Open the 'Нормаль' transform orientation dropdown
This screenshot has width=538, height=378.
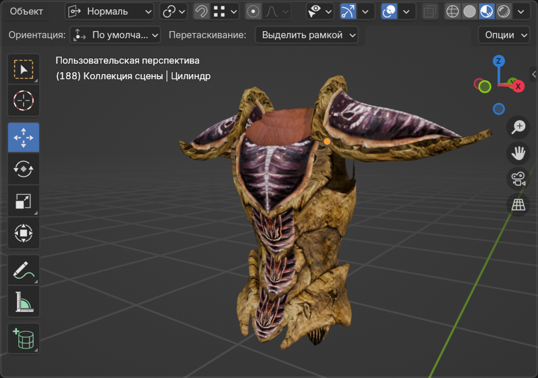pyautogui.click(x=110, y=11)
